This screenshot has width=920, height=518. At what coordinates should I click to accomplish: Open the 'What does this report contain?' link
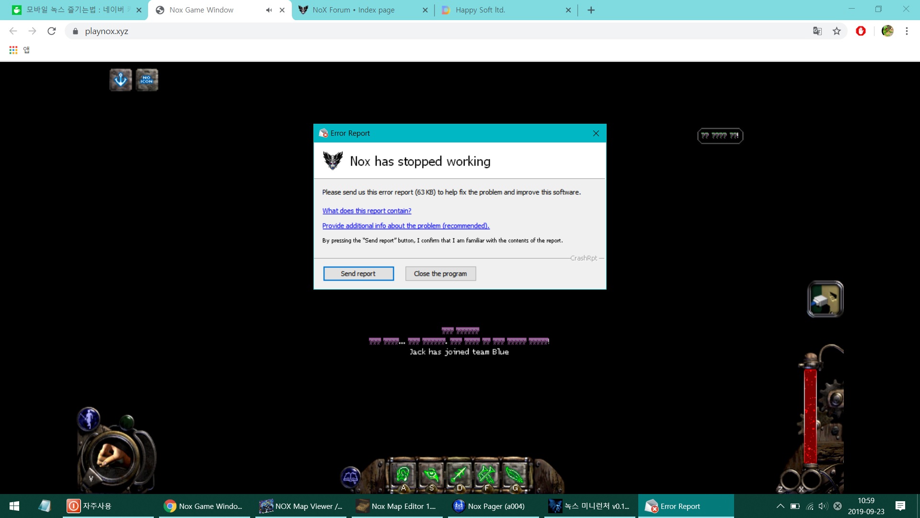click(x=367, y=211)
